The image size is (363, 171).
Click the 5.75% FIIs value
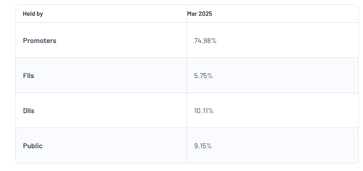click(x=203, y=76)
